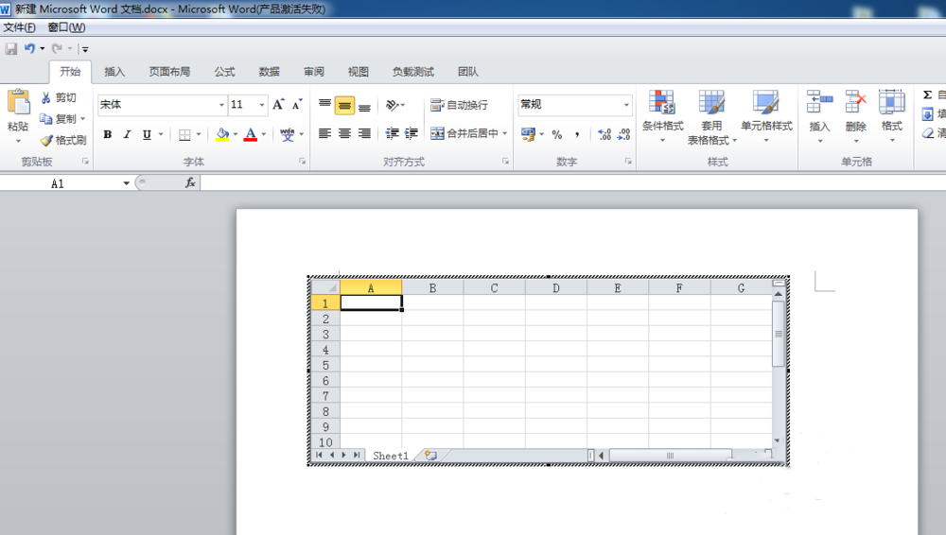This screenshot has height=535, width=946.
Task: Open Cell Styles (单元格样式)
Action: [x=766, y=117]
